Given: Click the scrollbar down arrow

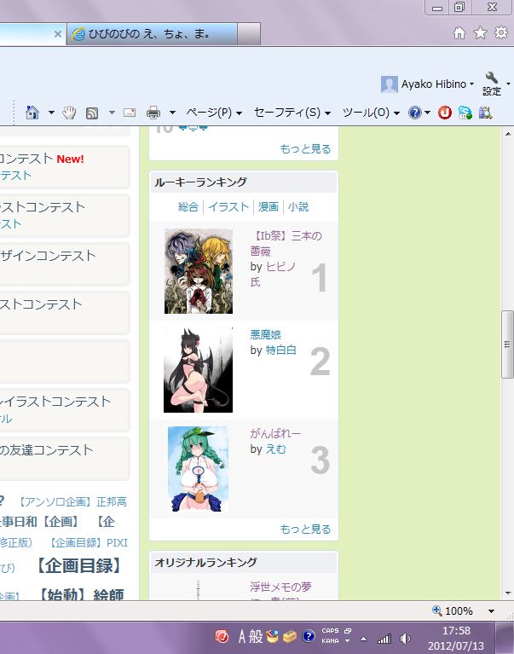Looking at the screenshot, I should [507, 593].
